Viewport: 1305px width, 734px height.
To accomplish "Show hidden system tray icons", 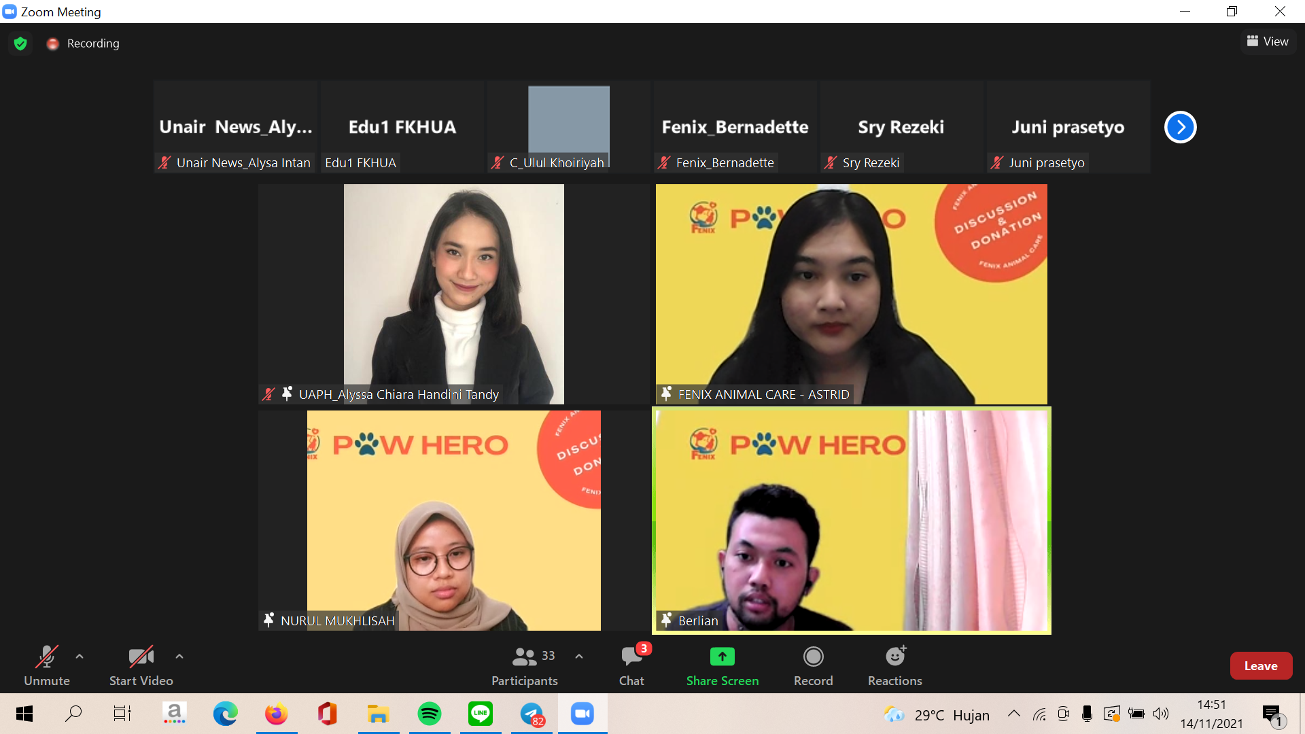I will tap(1013, 714).
